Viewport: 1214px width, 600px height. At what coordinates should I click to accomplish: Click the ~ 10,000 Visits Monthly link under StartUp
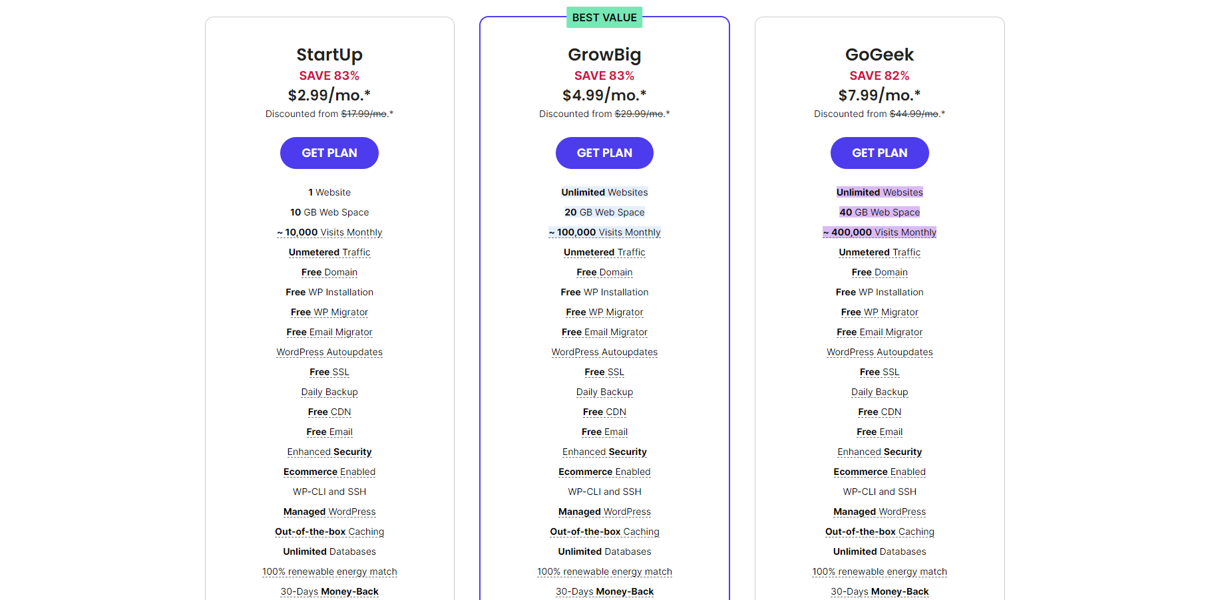329,232
